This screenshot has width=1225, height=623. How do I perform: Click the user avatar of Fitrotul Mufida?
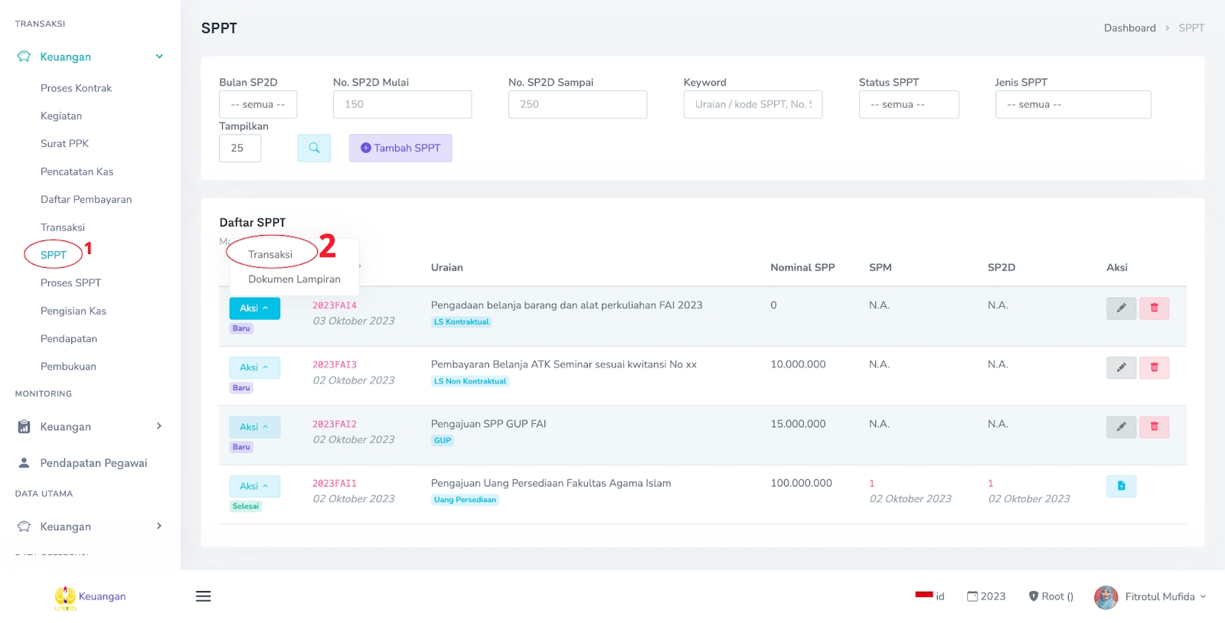coord(1106,597)
